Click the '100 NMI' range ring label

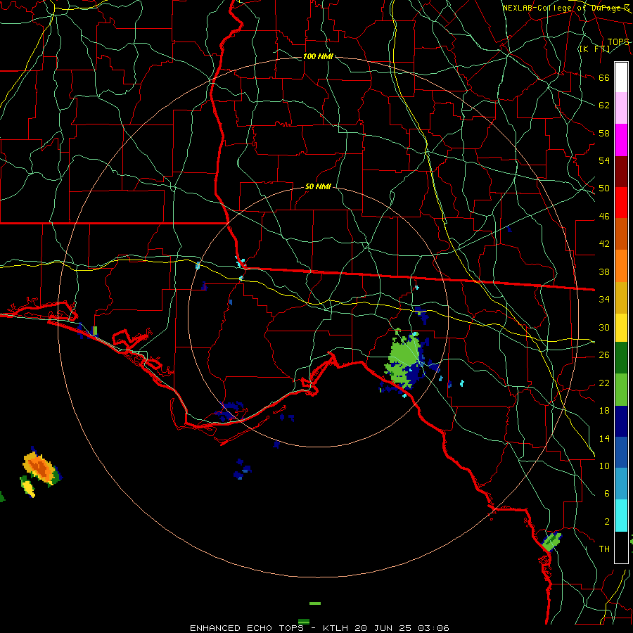[318, 56]
